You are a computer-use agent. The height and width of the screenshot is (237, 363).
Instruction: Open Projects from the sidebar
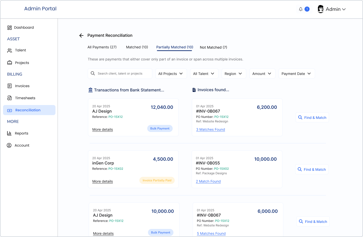(10, 62)
